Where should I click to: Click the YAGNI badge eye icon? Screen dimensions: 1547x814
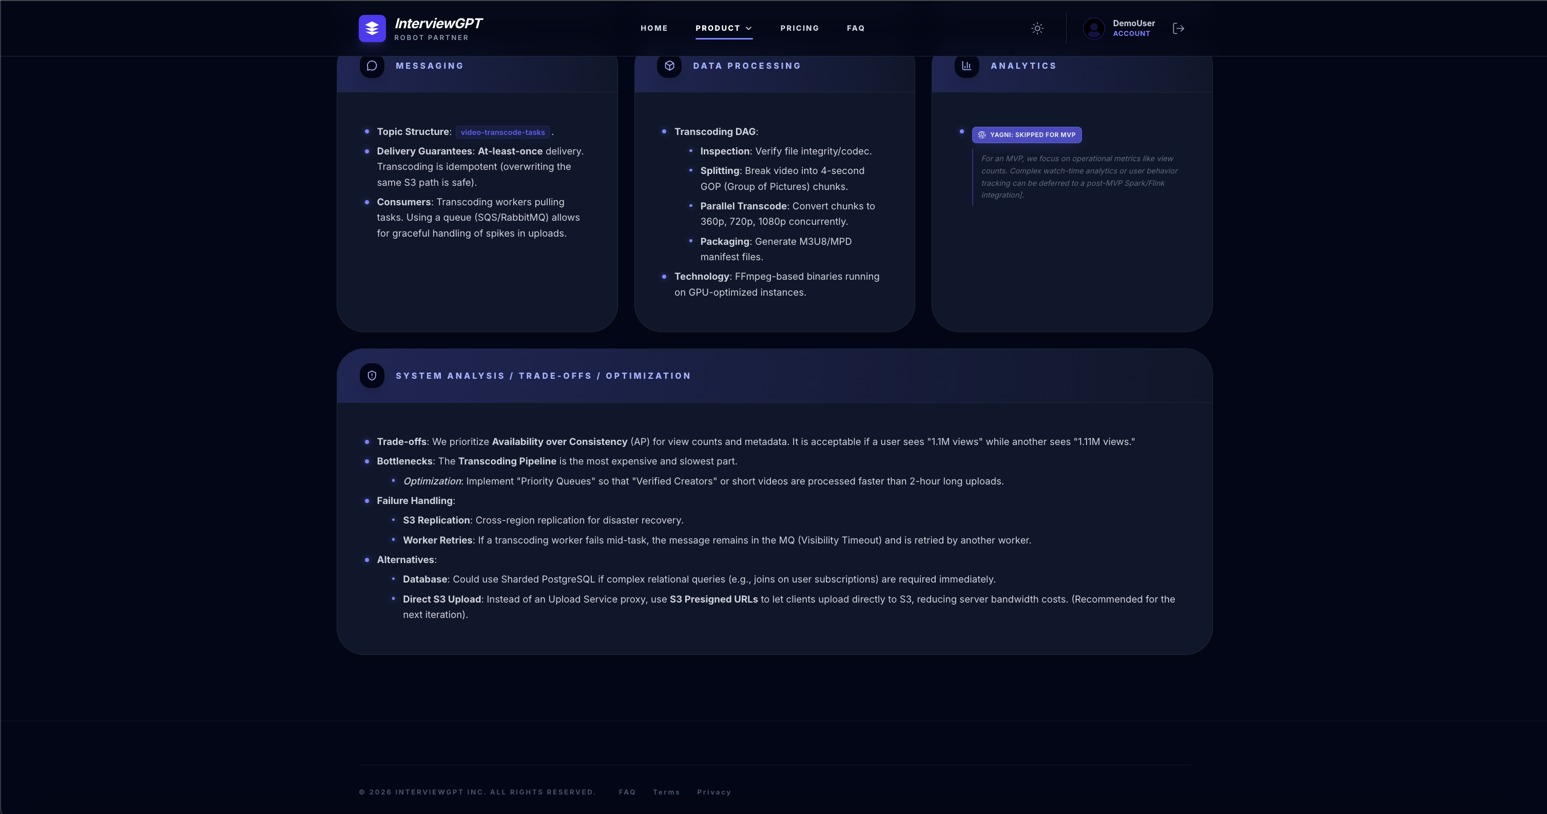[x=981, y=134]
